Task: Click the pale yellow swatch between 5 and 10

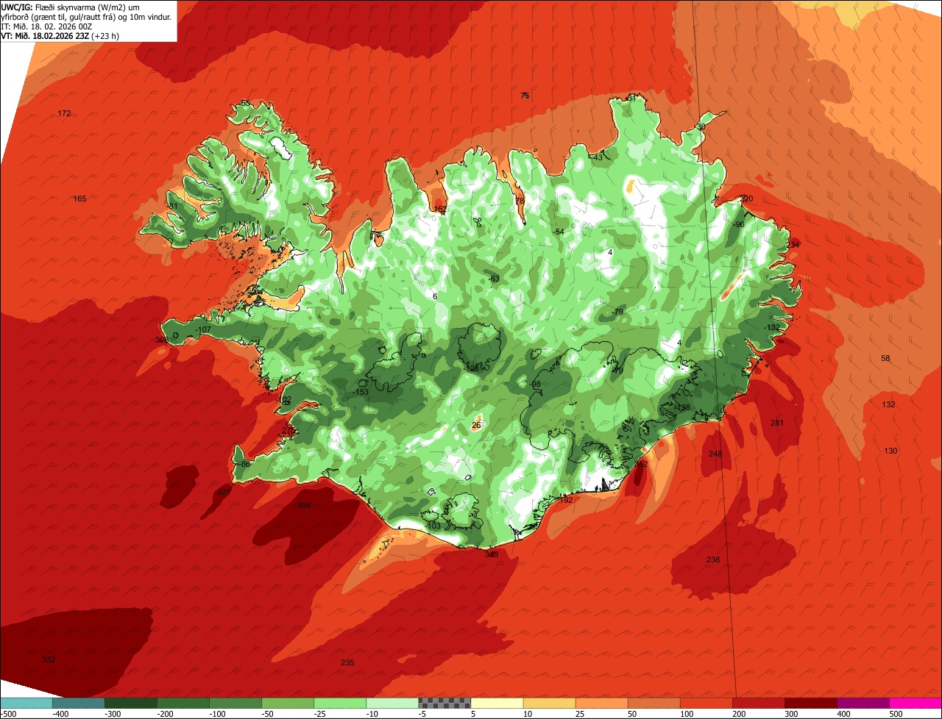Action: tap(497, 703)
